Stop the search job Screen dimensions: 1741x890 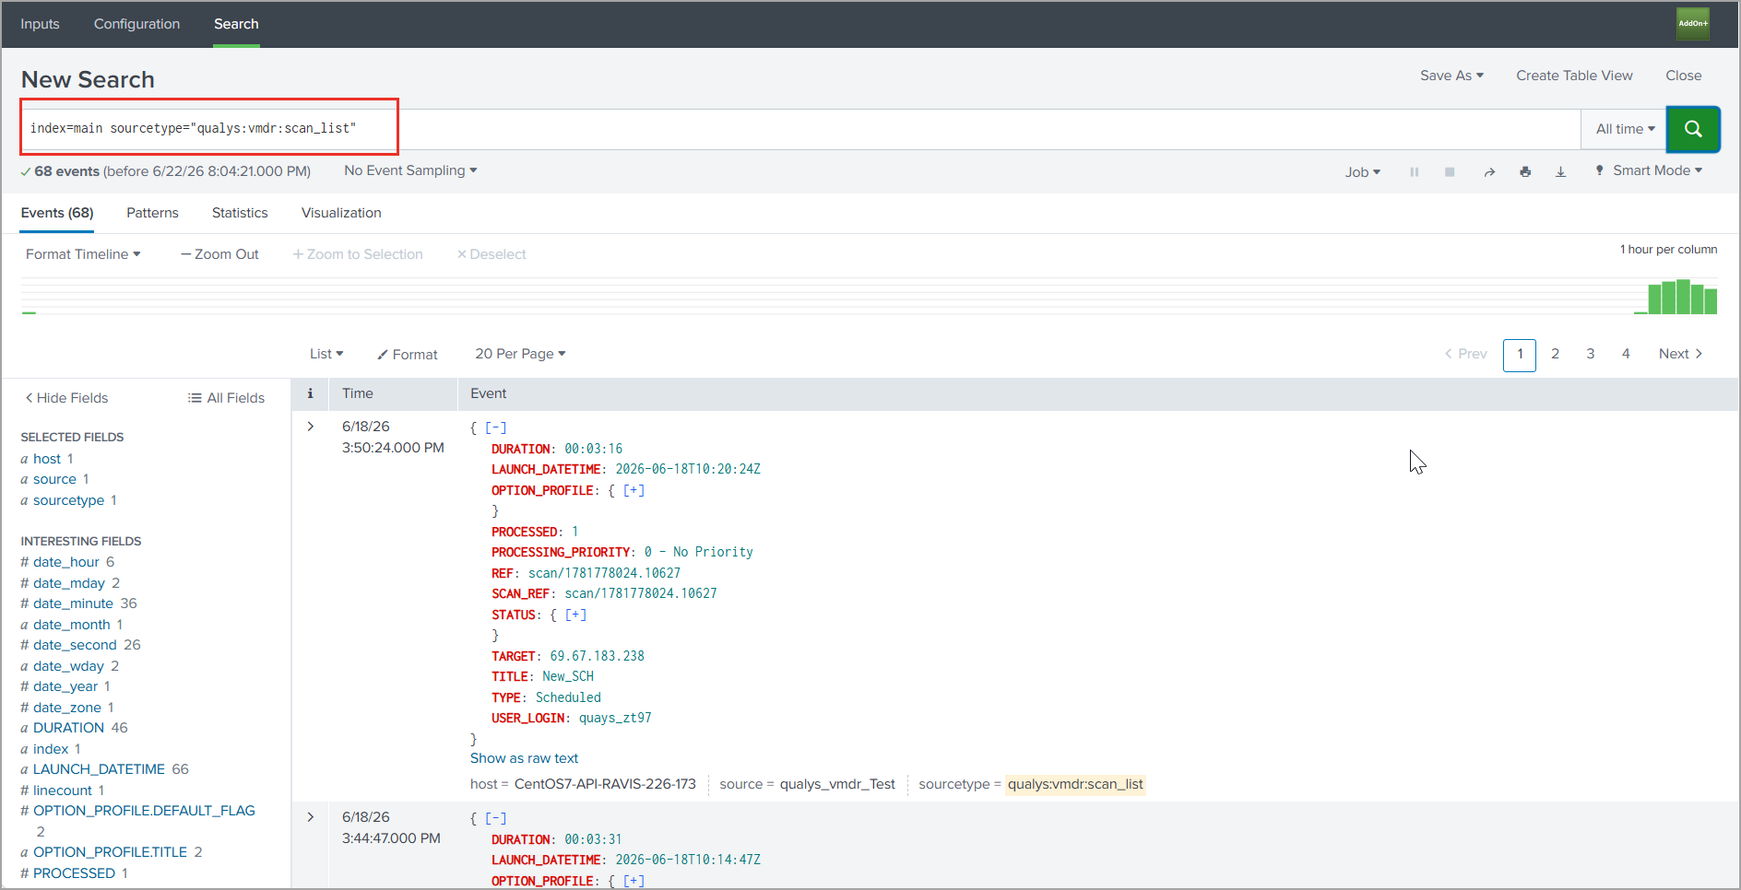click(1450, 172)
